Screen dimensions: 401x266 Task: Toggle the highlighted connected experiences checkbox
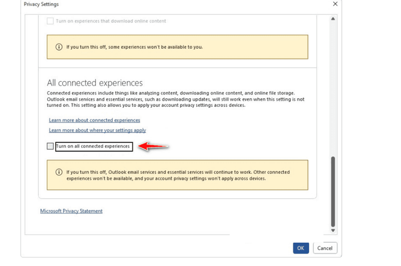point(50,146)
